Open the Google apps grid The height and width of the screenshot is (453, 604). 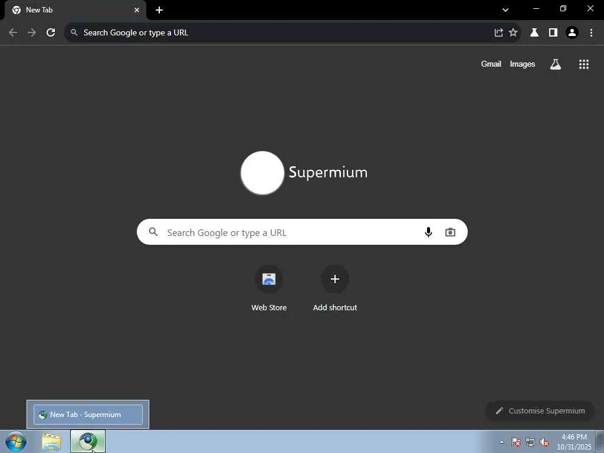[584, 64]
